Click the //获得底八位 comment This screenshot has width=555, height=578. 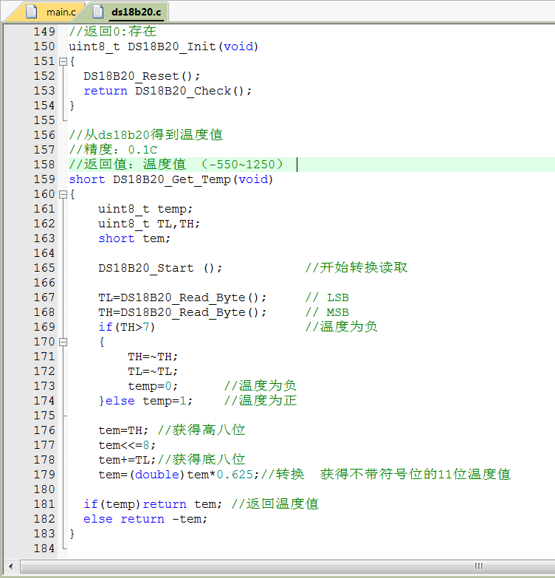(x=201, y=460)
